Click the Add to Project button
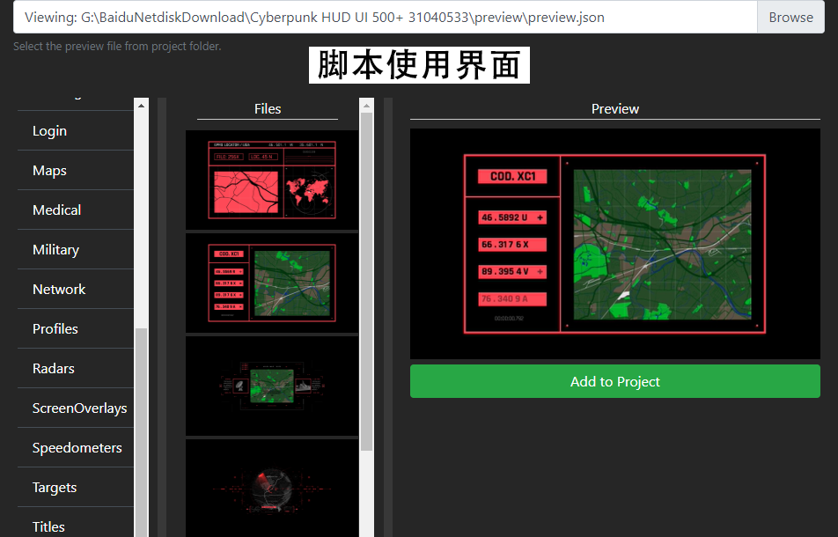Screen dimensions: 838x537 [615, 381]
